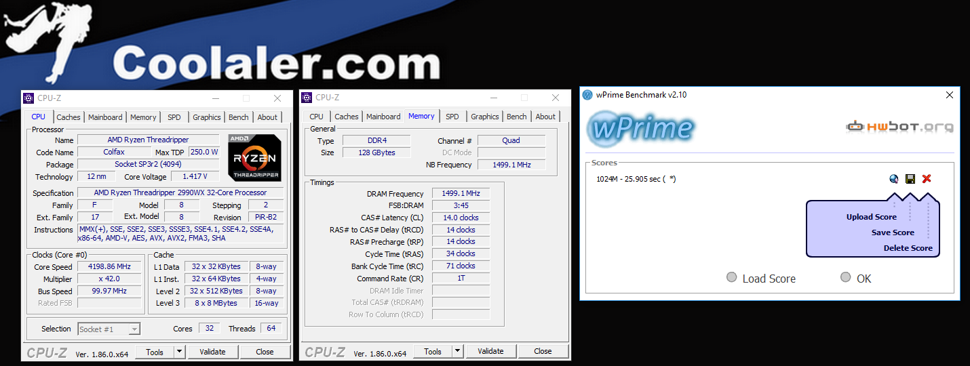Switch to CPU tab in right CPU-Z window
970x366 pixels.
(317, 117)
